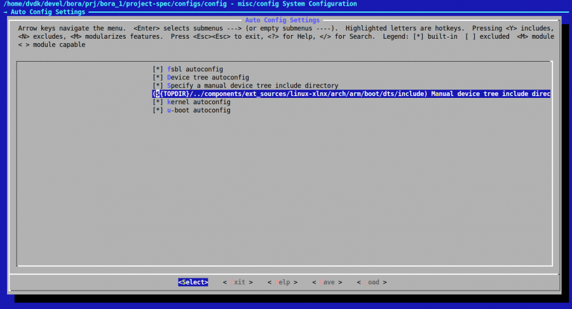
Task: Click the Manual device tree include label text
Action: coord(489,93)
